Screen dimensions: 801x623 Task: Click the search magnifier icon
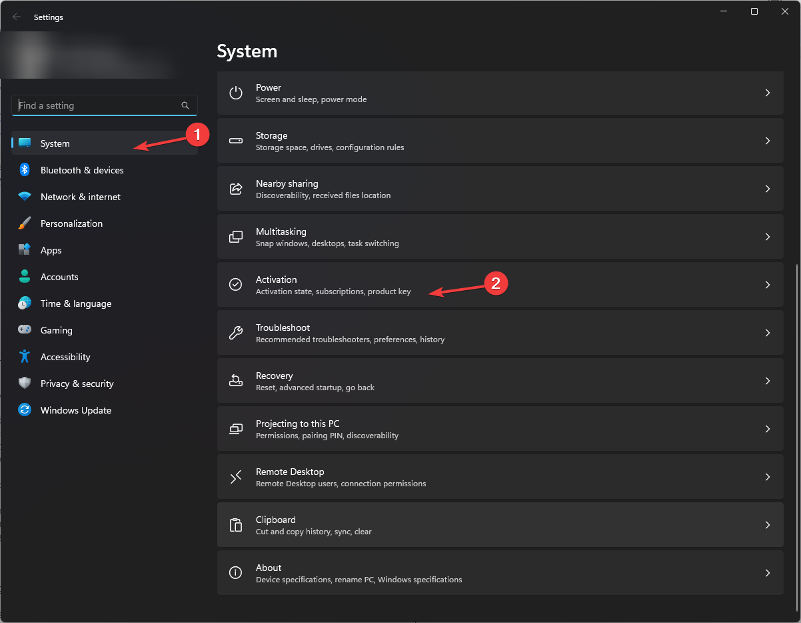(185, 105)
